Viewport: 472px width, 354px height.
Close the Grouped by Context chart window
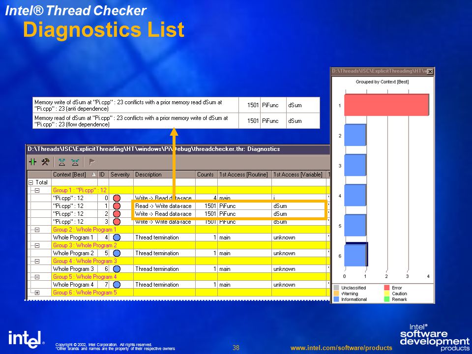coord(430,71)
